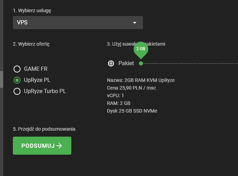Click the 'GAME FR' option label
The image size is (238, 176).
pos(35,69)
